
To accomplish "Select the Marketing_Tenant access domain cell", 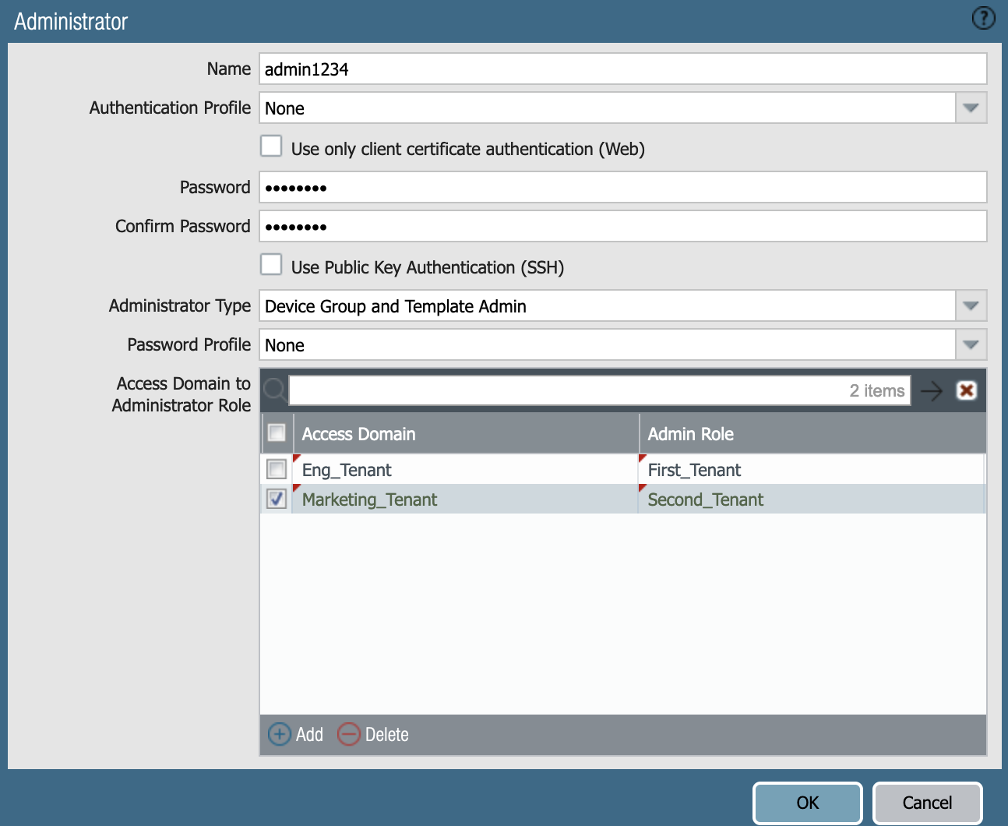I will click(466, 499).
